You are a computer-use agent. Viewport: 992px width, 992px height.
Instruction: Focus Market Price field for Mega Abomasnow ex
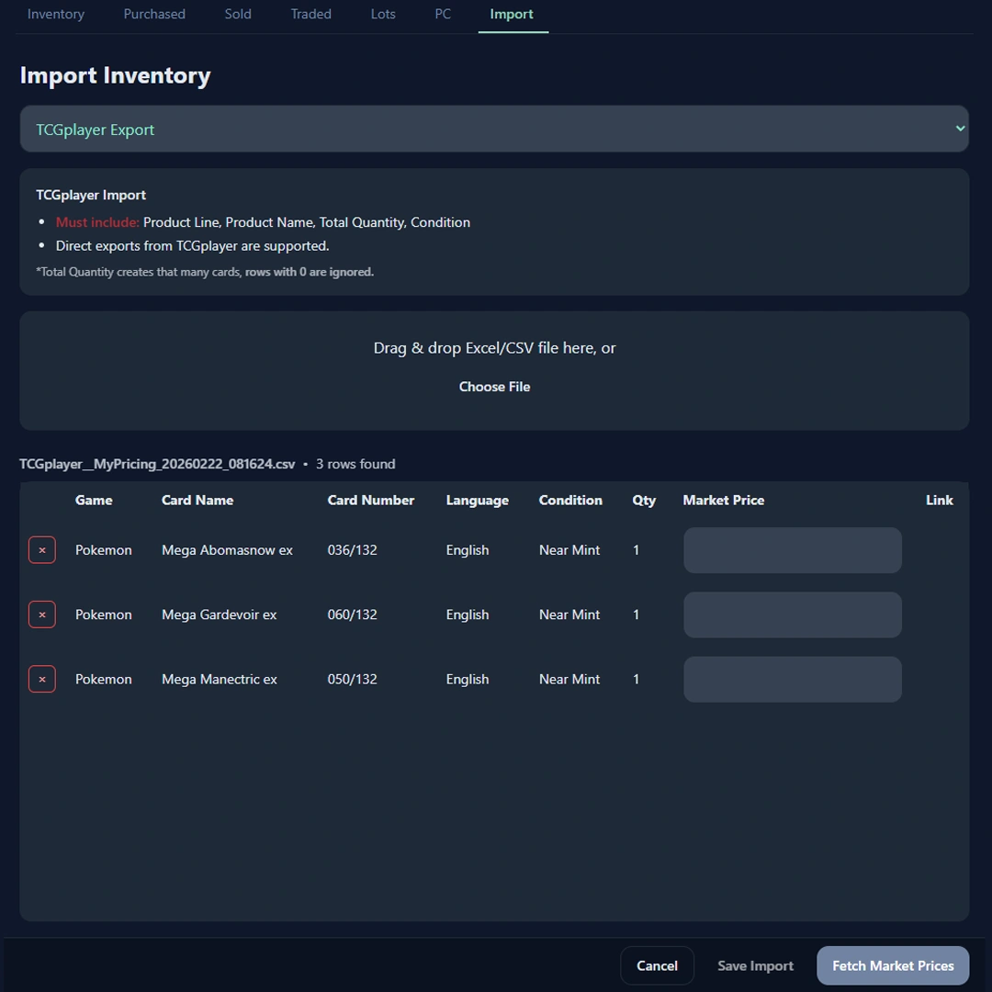pyautogui.click(x=792, y=550)
